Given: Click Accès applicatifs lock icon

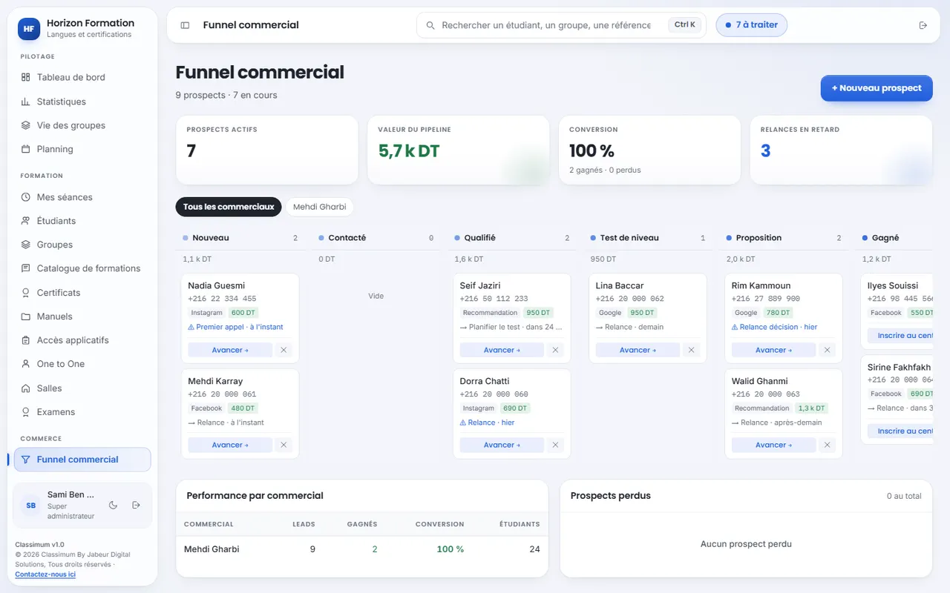Looking at the screenshot, I should coord(26,340).
